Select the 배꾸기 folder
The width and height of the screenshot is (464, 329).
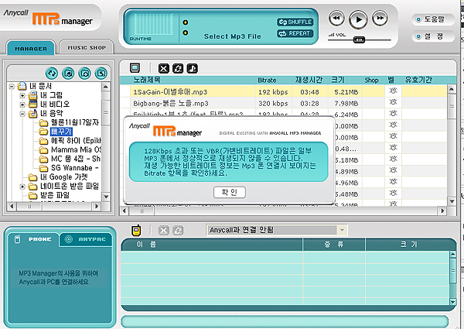click(x=62, y=132)
